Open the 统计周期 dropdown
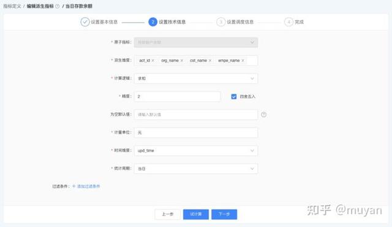The image size is (392, 227). click(196, 169)
